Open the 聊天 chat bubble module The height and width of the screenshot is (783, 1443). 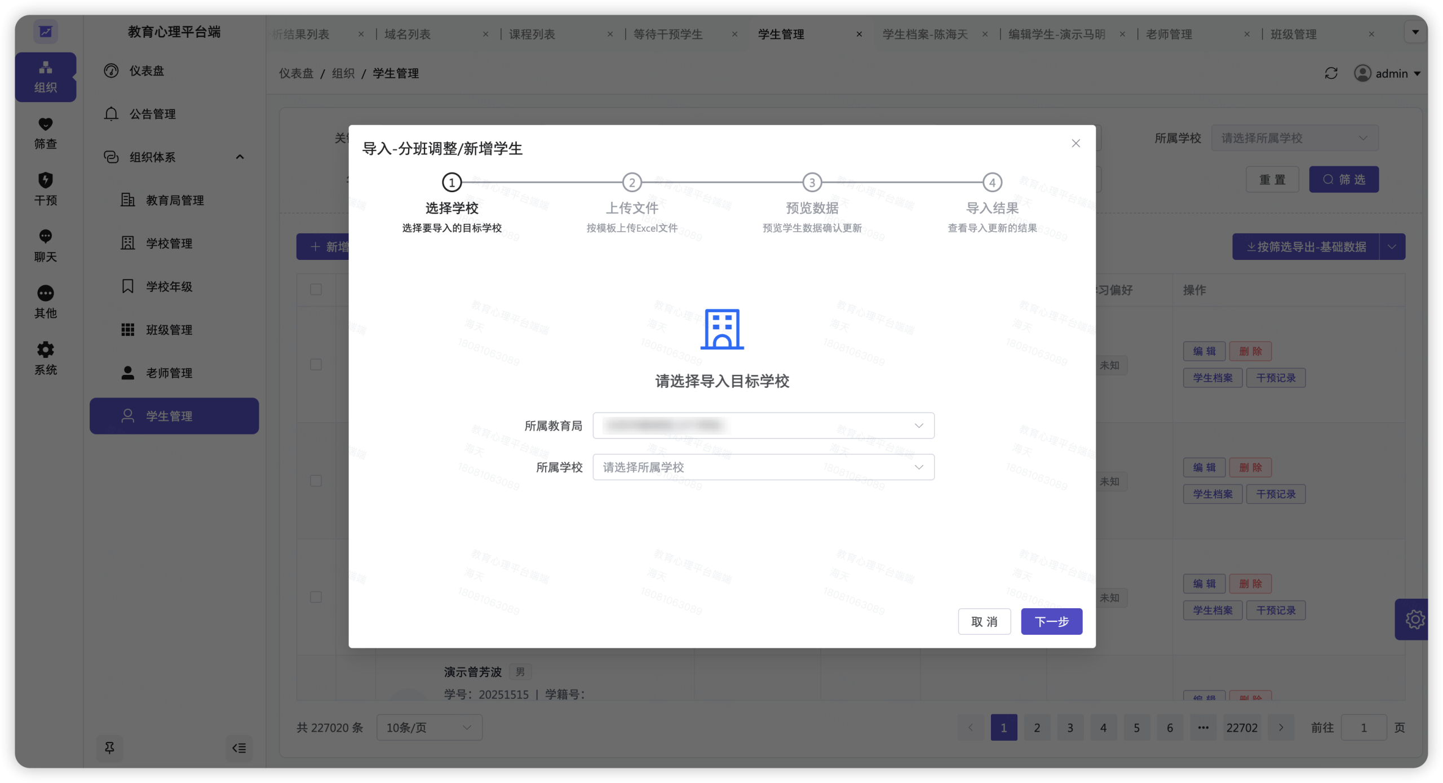click(46, 246)
